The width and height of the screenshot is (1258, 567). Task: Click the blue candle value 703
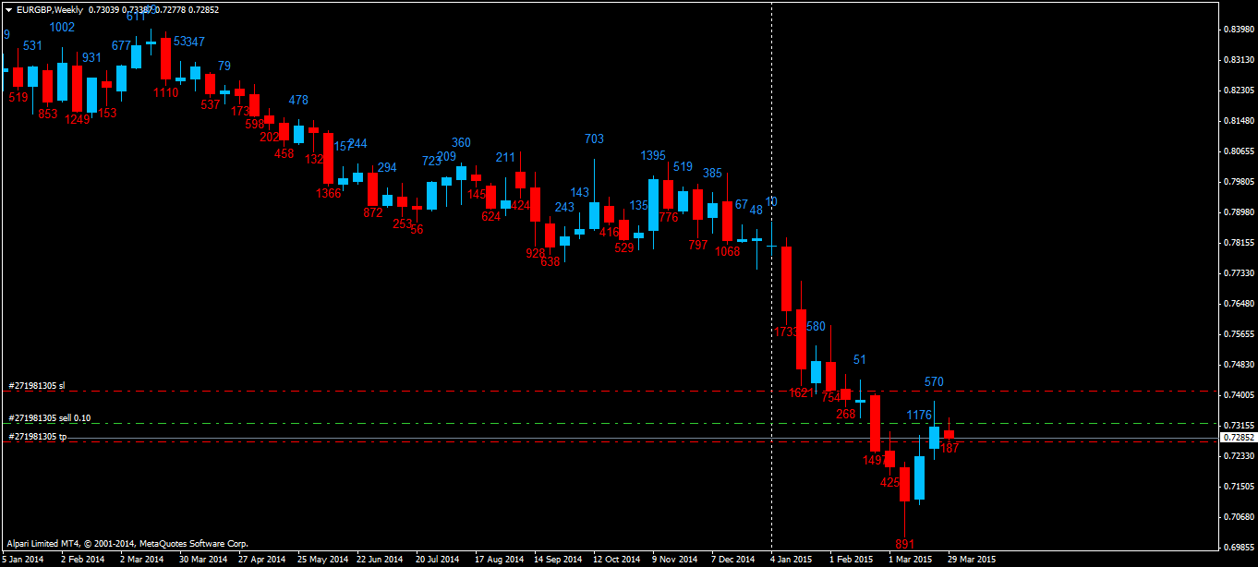(594, 139)
